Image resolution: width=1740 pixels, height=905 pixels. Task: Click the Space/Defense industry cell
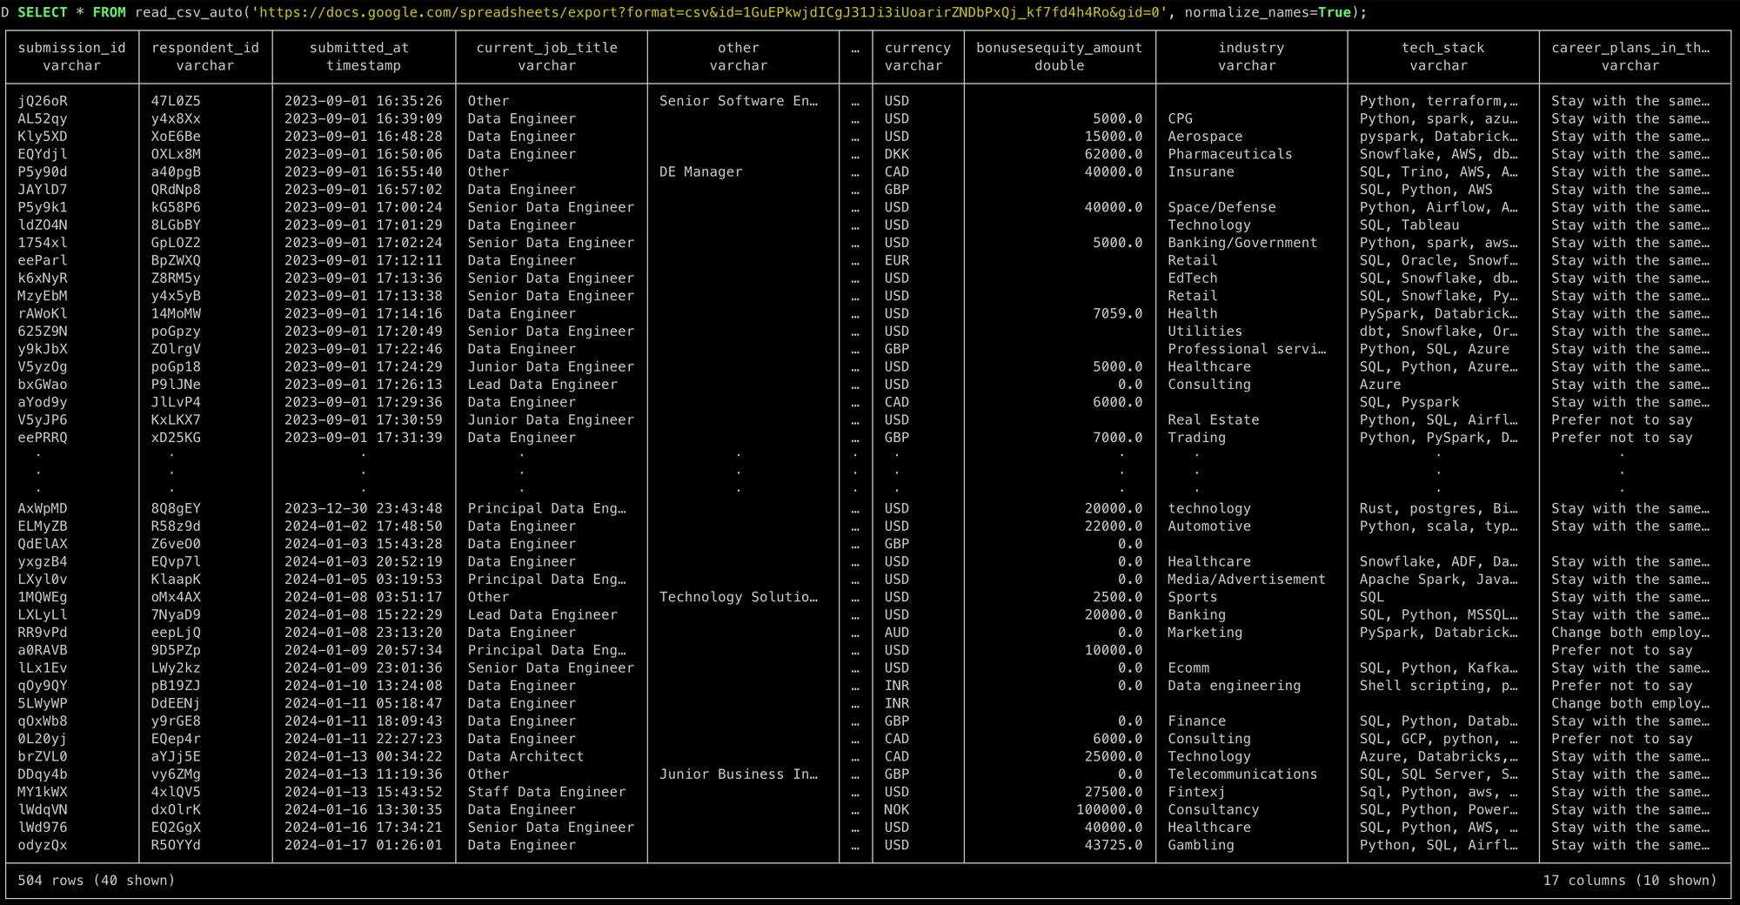tap(1221, 207)
